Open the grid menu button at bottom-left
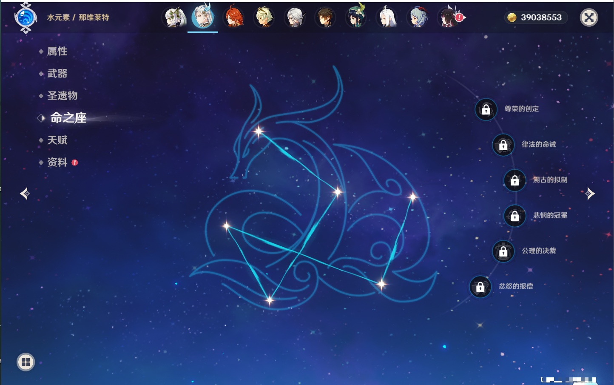The height and width of the screenshot is (385, 614). (26, 362)
